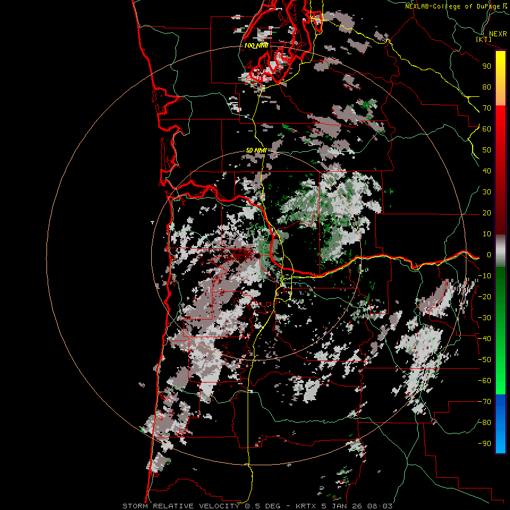This screenshot has height=510, width=510.
Task: Click the 50 NMI range ring label
Action: (x=256, y=150)
